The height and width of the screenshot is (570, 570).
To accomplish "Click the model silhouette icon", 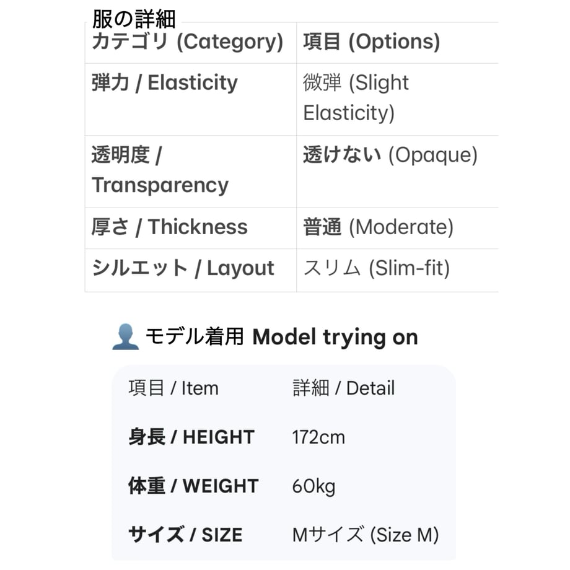I will point(125,337).
